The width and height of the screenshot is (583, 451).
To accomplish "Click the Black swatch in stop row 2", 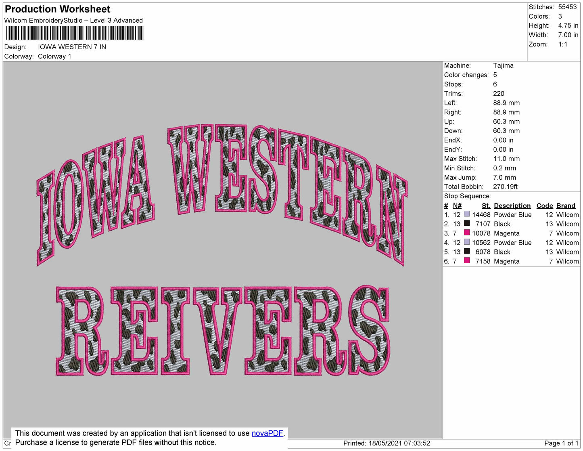I will 467,223.
